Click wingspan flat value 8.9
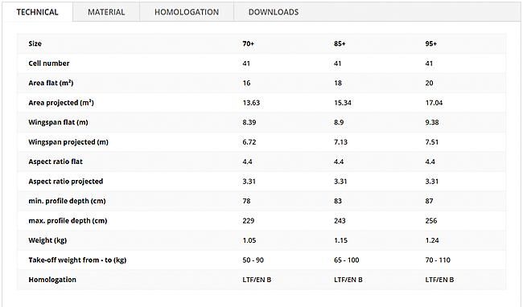The width and height of the screenshot is (523, 307). coord(339,122)
